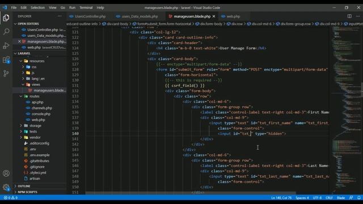Image resolution: width=363 pixels, height=204 pixels.
Task: Open the Run menu
Action: 72,7
